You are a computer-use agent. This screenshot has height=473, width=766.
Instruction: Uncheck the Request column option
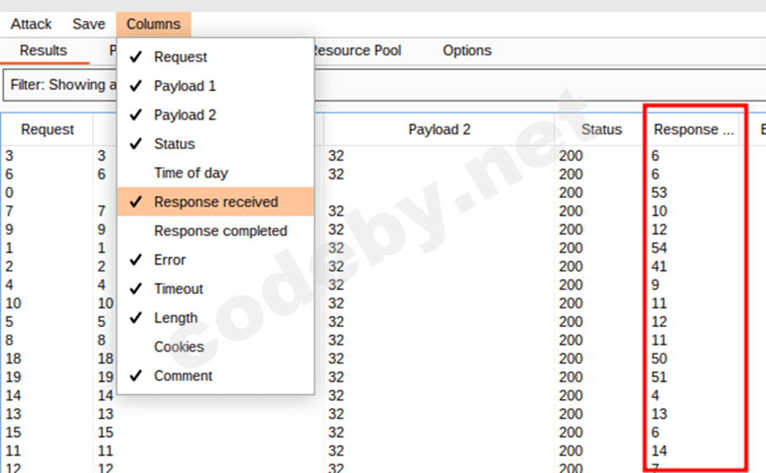click(x=180, y=57)
